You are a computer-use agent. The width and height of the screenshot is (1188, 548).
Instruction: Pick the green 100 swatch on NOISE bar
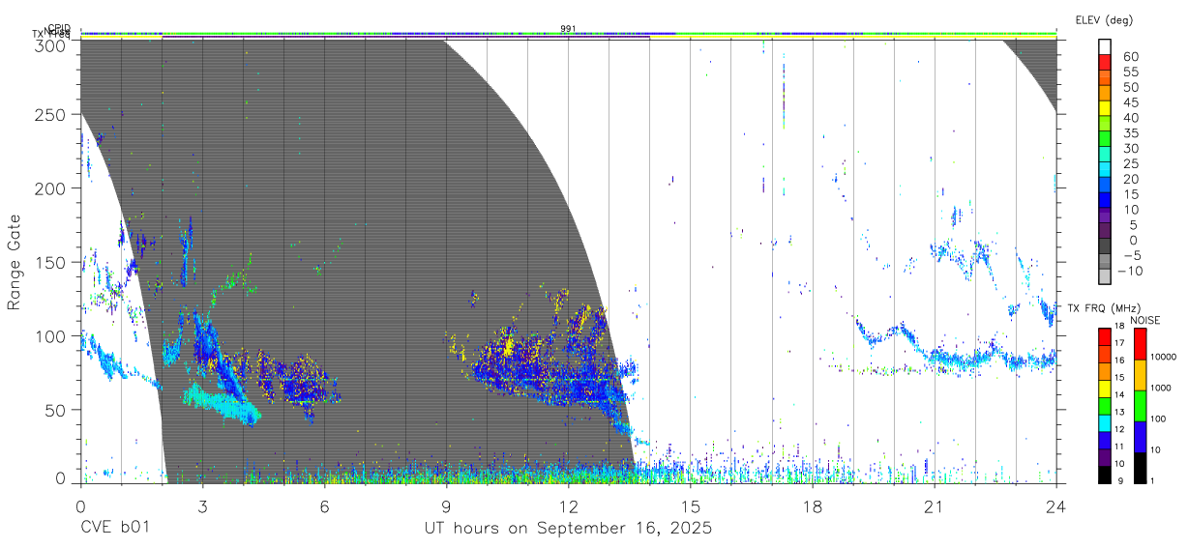coord(1140,405)
